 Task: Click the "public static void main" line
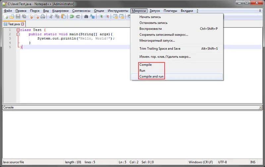(71, 34)
